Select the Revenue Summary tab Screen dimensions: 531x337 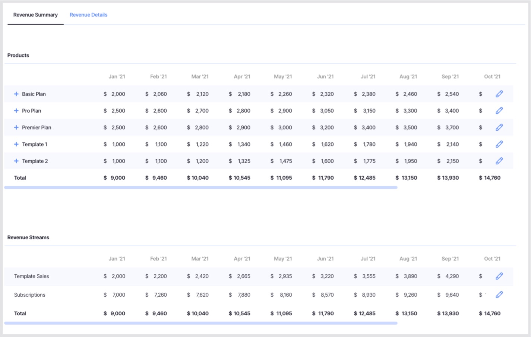click(35, 15)
